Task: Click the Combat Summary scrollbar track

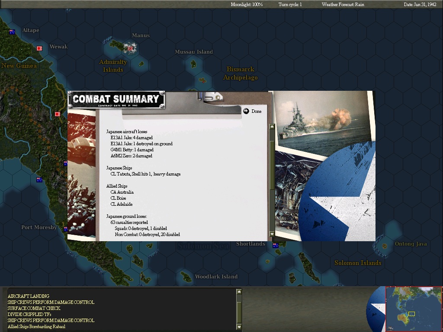Action: pos(272,180)
